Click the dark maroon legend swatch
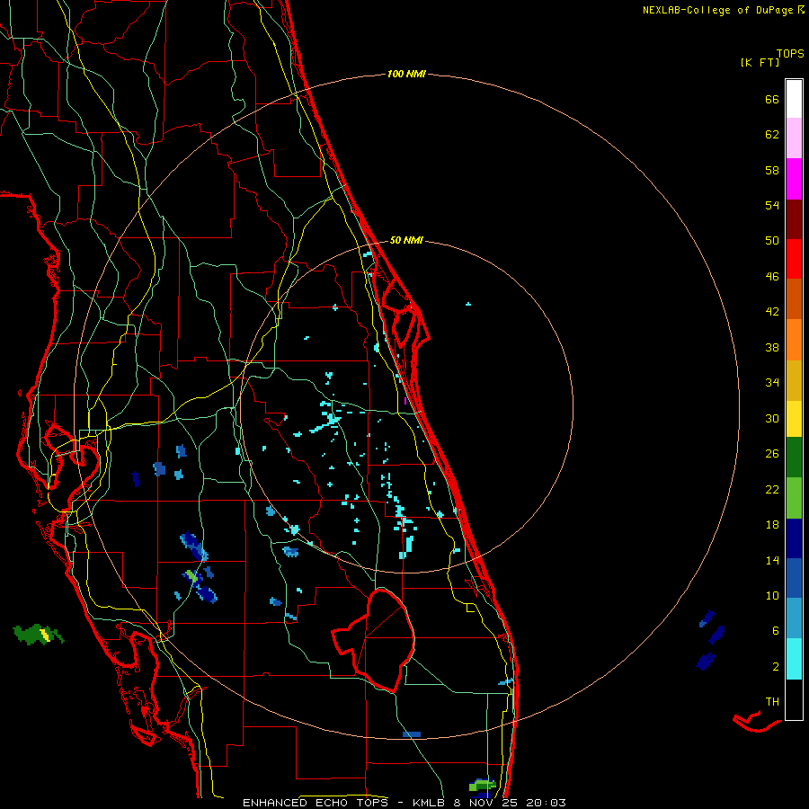The width and height of the screenshot is (809, 809). click(794, 219)
